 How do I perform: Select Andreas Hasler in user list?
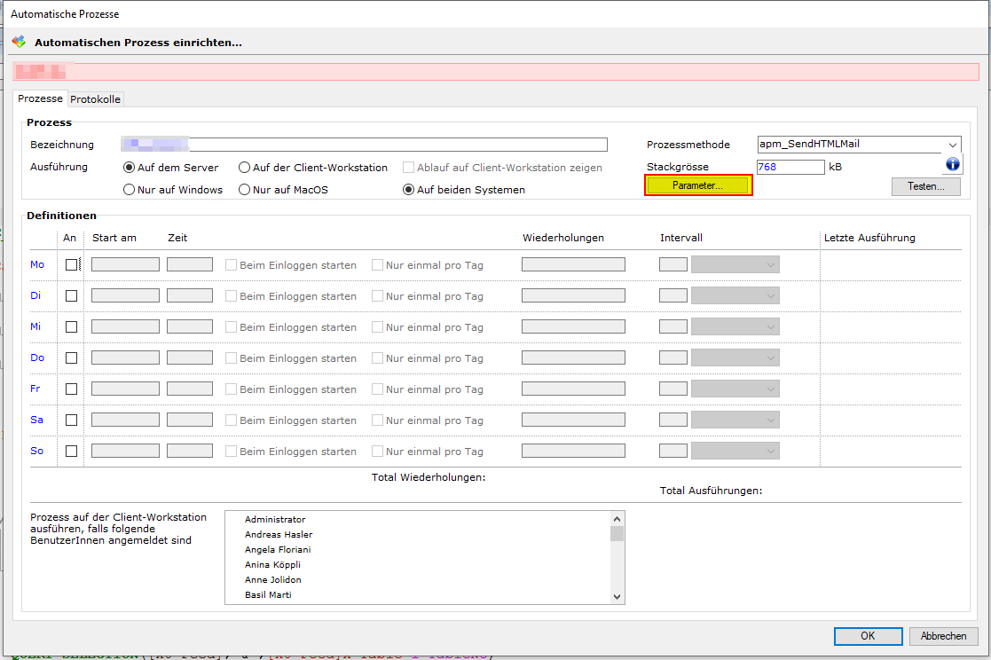pyautogui.click(x=279, y=535)
